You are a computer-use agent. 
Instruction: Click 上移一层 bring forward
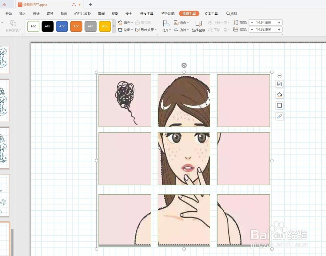pyautogui.click(x=218, y=23)
